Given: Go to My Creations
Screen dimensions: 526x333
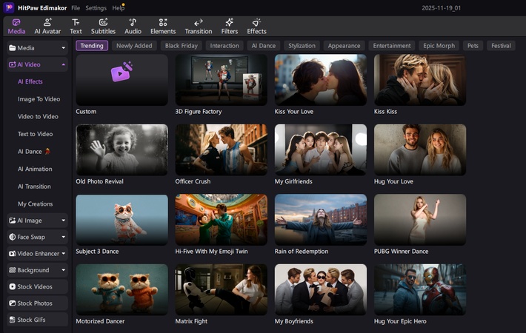Looking at the screenshot, I should point(35,203).
